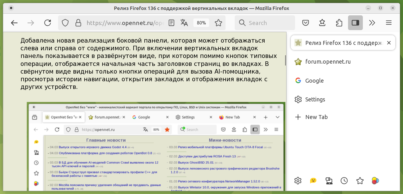Switch to the Google tab
This screenshot has width=403, height=194.
click(314, 81)
